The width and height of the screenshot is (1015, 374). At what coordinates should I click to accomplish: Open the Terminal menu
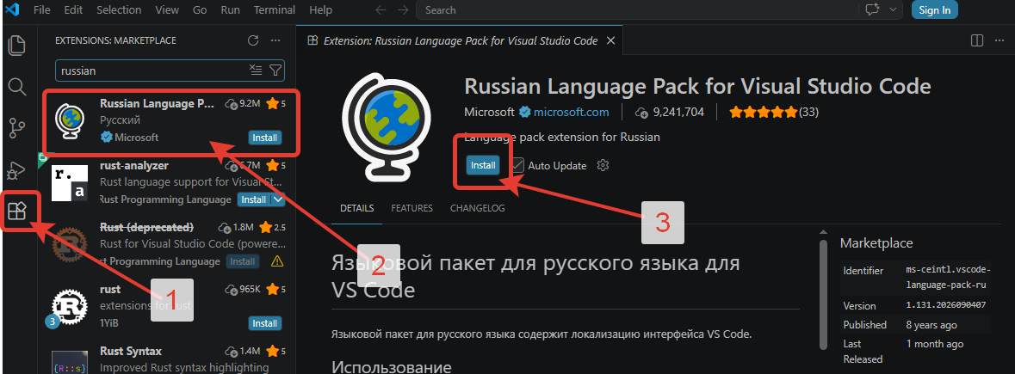275,10
